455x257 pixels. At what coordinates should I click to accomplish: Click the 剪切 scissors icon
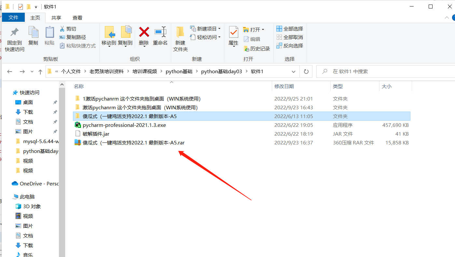pos(68,29)
